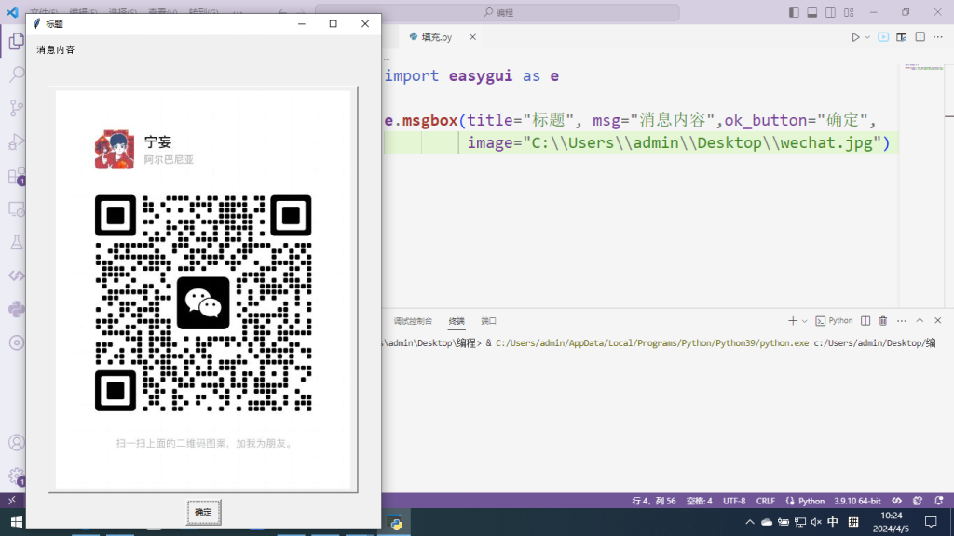This screenshot has height=536, width=954.
Task: Open the Windows Action Center notifications
Action: click(x=931, y=522)
